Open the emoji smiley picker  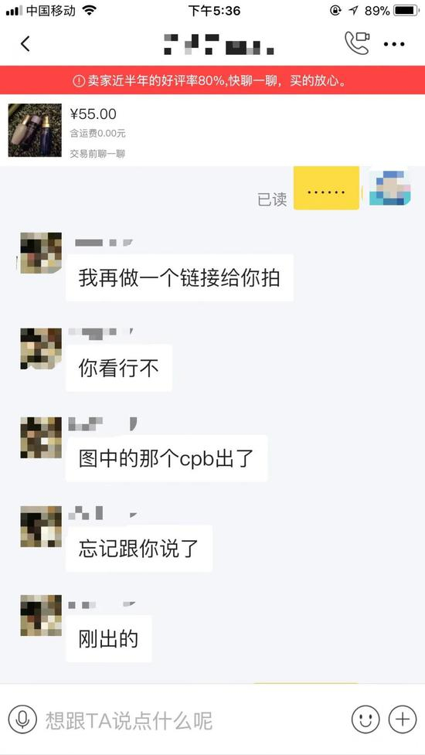[x=365, y=719]
